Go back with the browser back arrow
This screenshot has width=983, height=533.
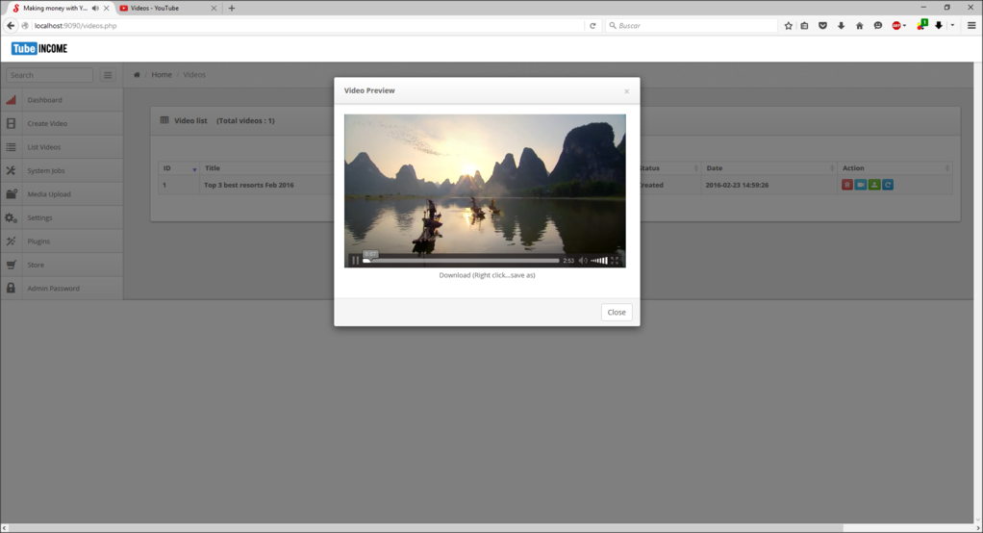point(10,26)
